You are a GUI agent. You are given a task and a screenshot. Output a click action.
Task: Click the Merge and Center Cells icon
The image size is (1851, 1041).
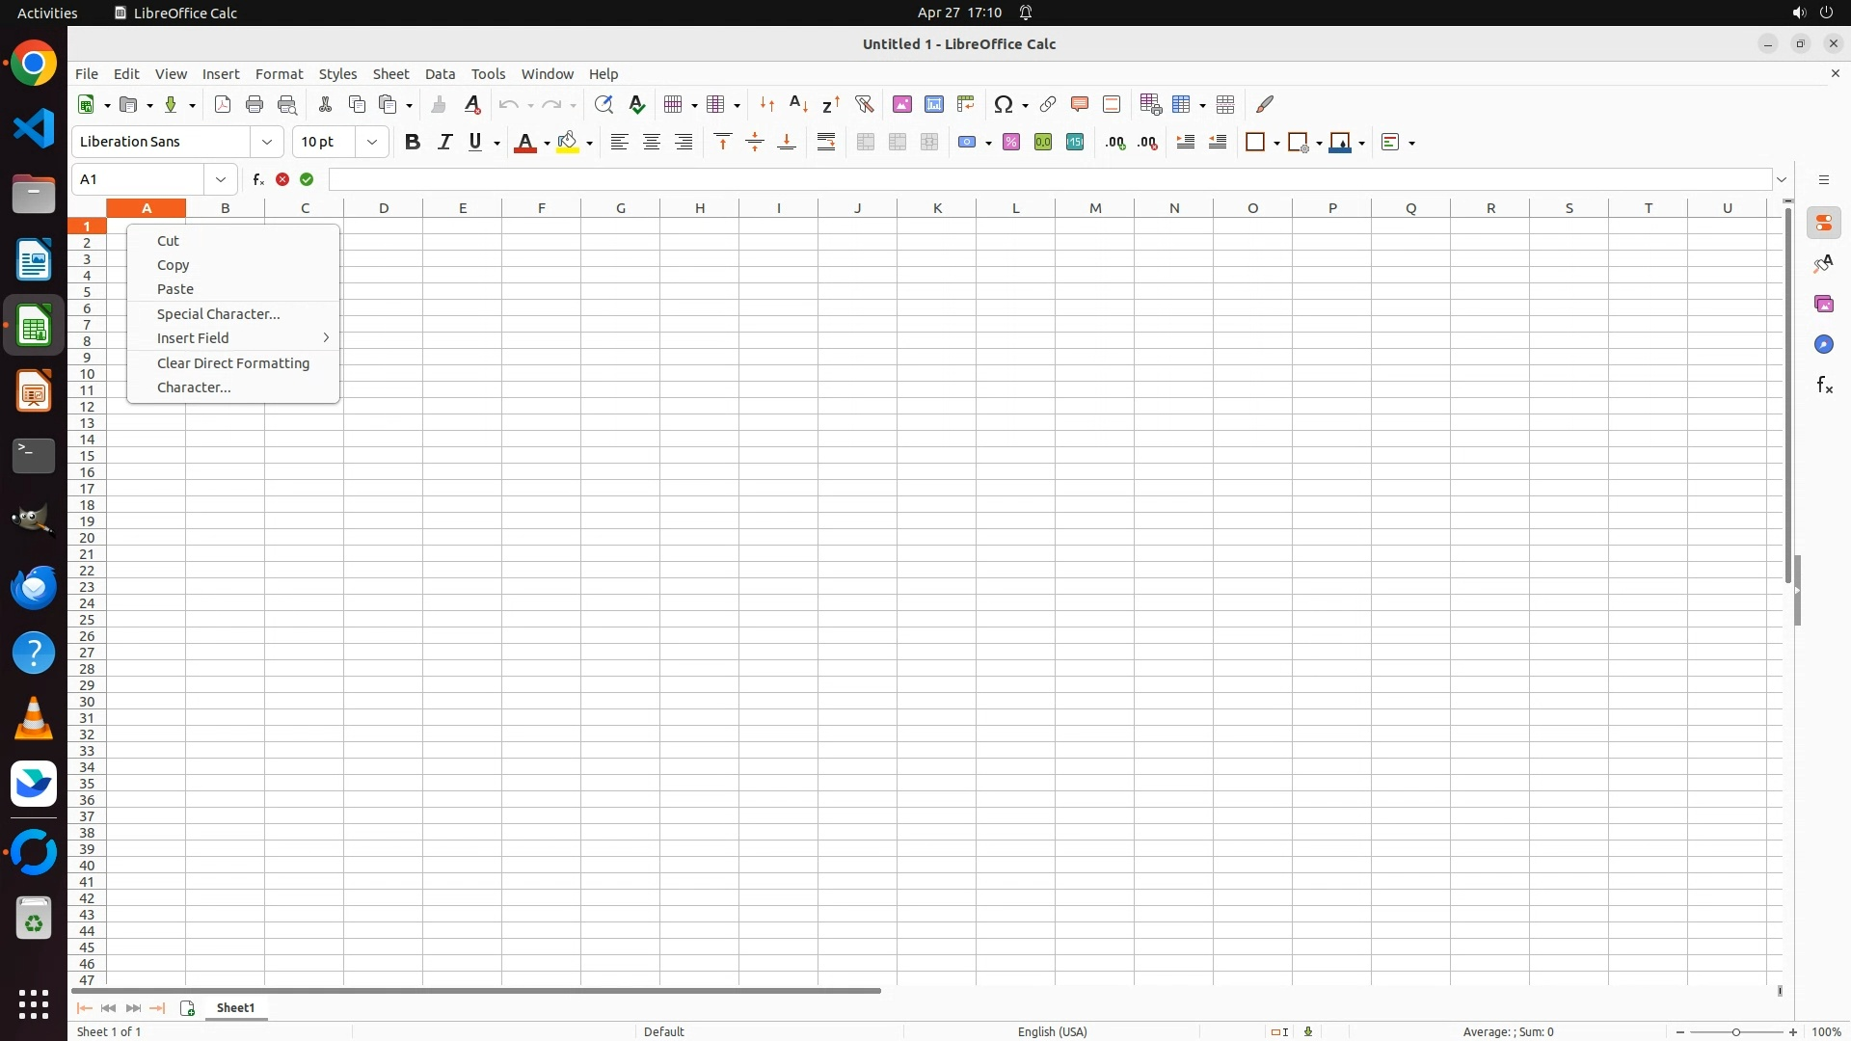(866, 143)
